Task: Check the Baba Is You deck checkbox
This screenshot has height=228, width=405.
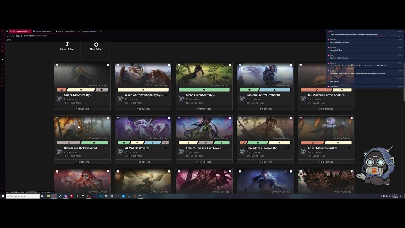Action: 108,118
